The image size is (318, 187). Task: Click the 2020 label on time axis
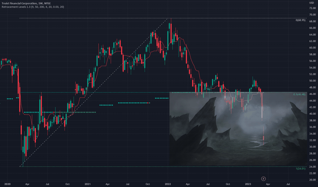pos(7,184)
